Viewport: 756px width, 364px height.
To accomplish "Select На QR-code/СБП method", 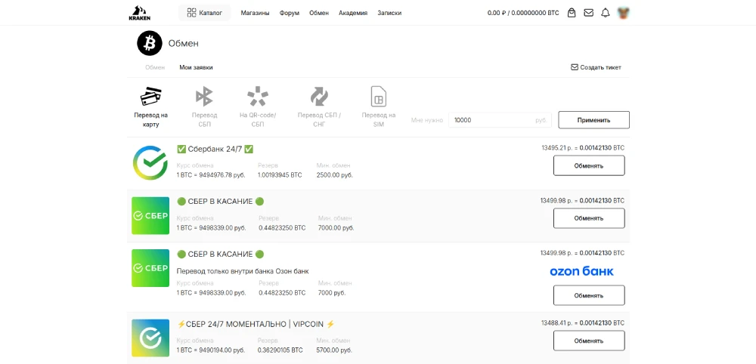I will click(258, 107).
